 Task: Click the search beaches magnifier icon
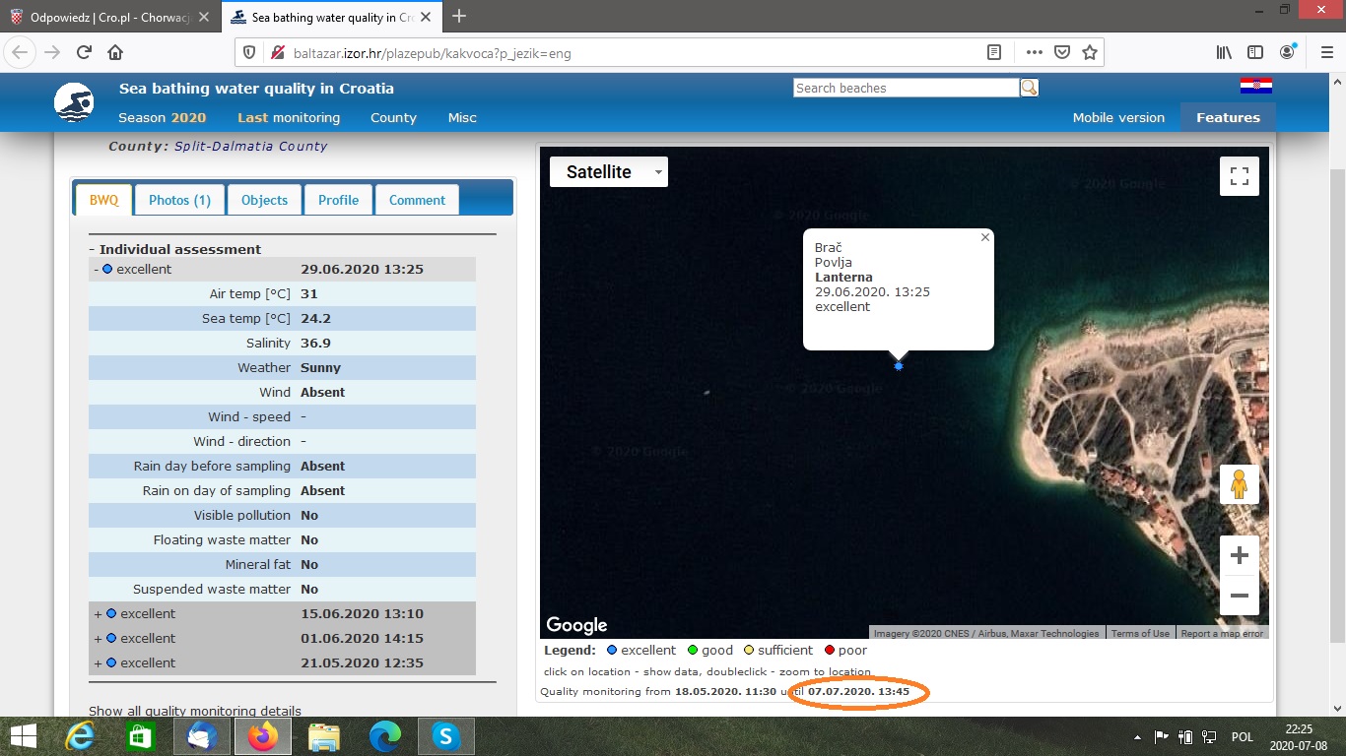1029,88
